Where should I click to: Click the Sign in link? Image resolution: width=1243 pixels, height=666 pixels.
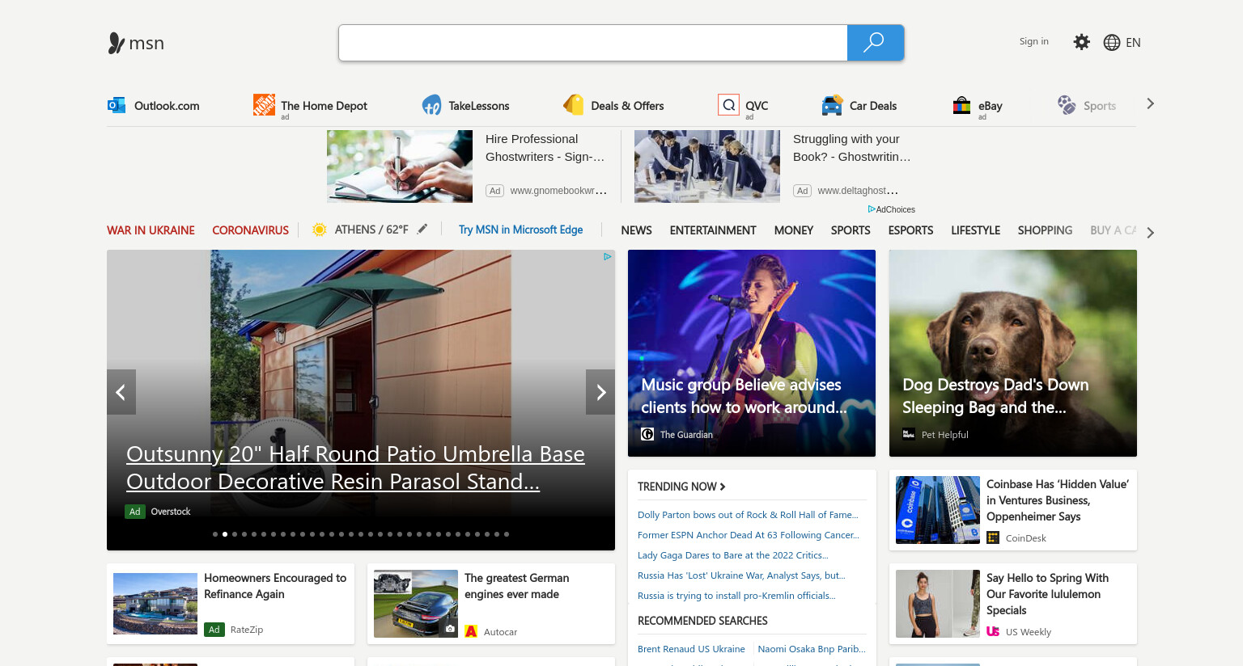coord(1033,41)
